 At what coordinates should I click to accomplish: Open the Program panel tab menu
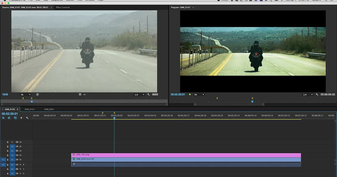click(x=193, y=7)
